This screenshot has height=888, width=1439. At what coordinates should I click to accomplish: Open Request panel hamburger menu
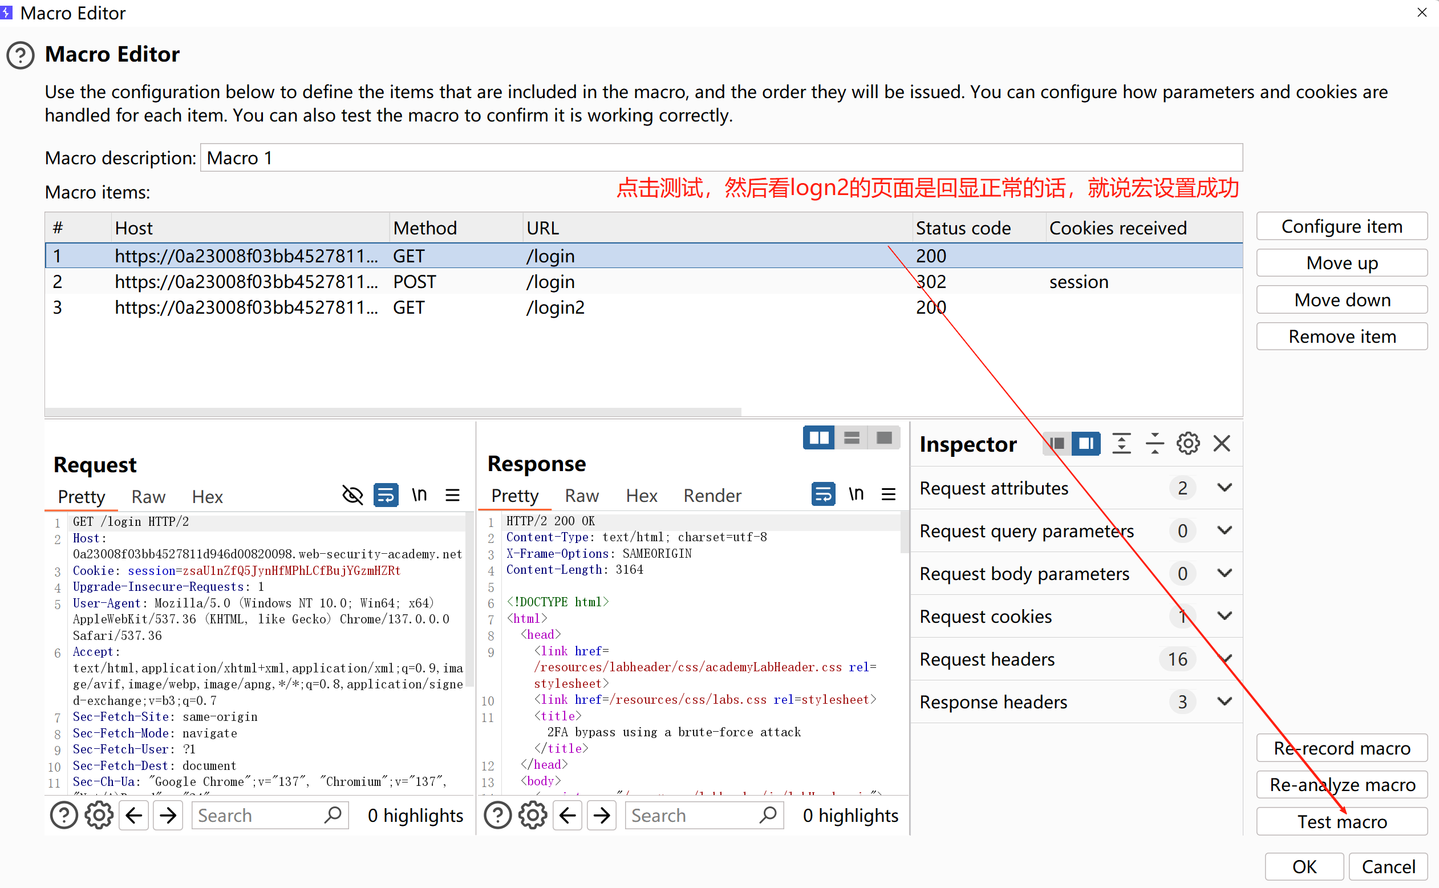[x=452, y=495]
